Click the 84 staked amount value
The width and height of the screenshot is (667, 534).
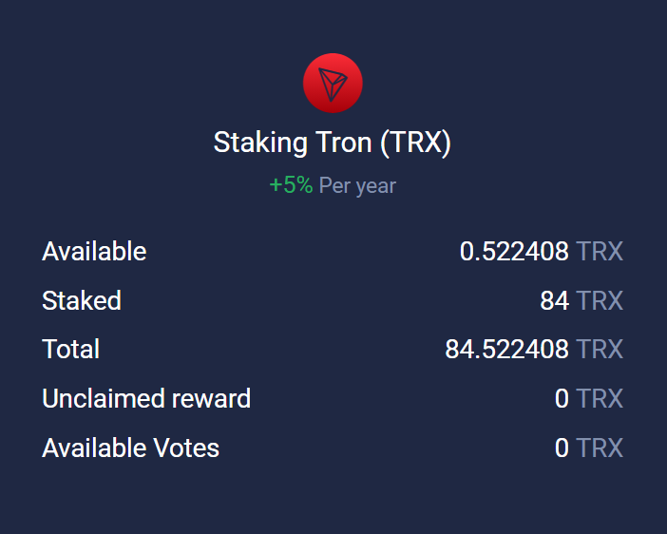pos(554,300)
